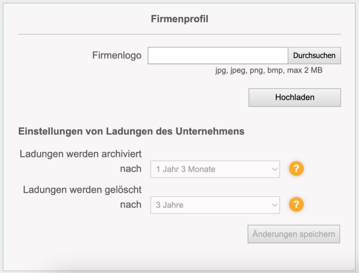
Task: Show help for 'Ladungen werden archiviert nach'
Action: [x=296, y=168]
